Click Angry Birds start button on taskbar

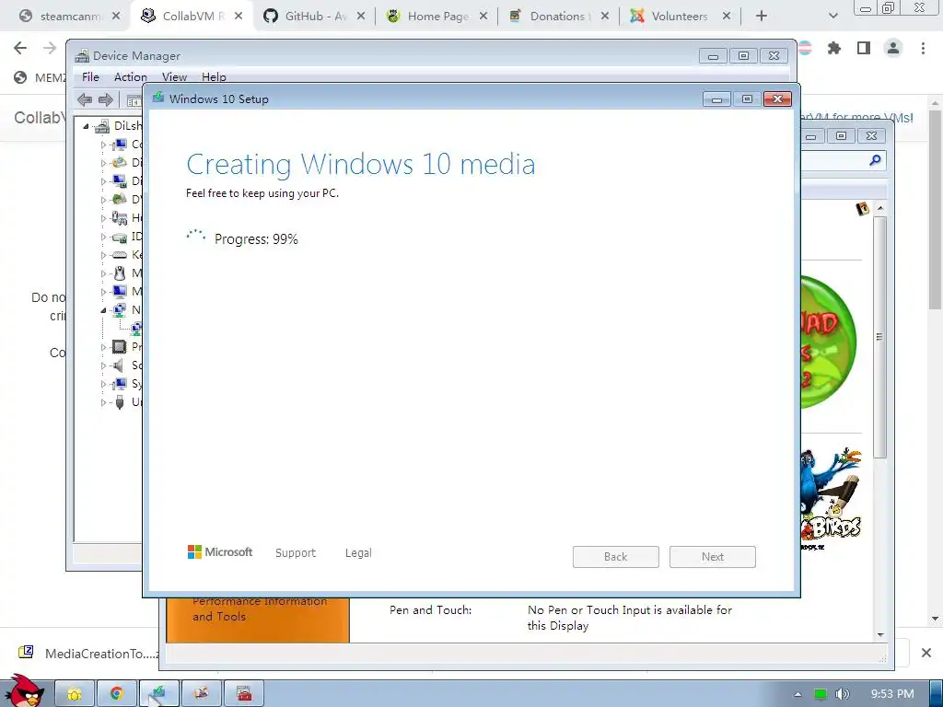tap(24, 691)
